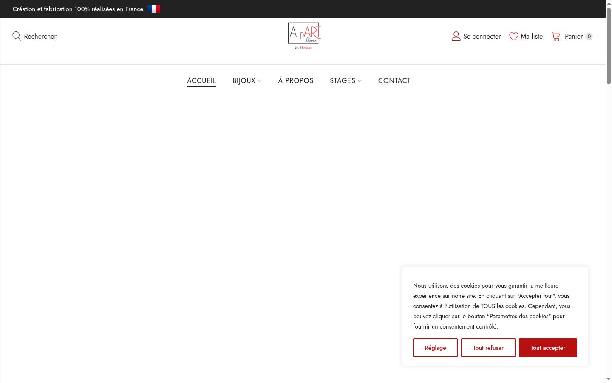Click the search magnifier icon
This screenshot has width=612, height=383.
pyautogui.click(x=17, y=36)
